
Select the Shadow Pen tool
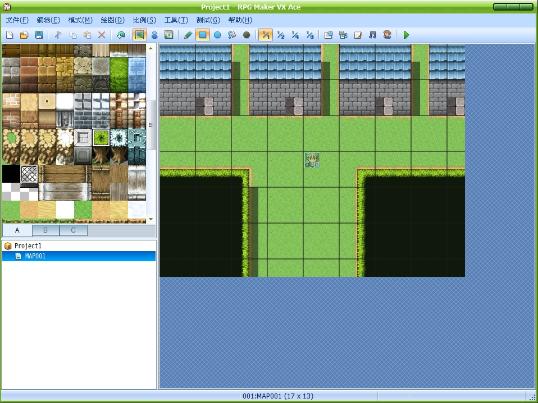click(x=247, y=35)
